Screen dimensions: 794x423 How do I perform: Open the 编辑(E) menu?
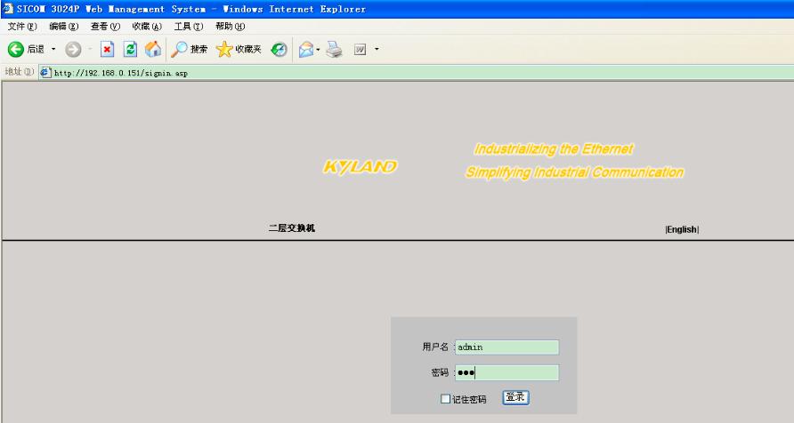(64, 27)
